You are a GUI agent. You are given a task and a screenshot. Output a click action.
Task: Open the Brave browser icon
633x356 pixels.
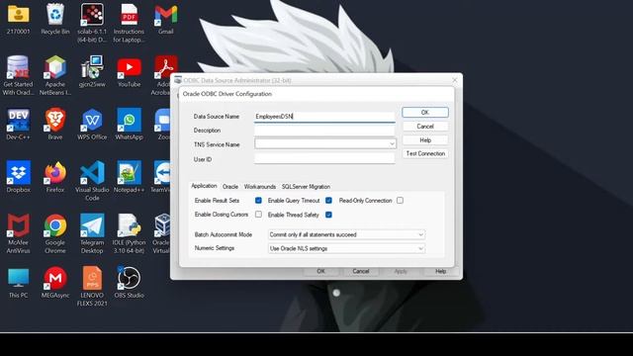(55, 125)
